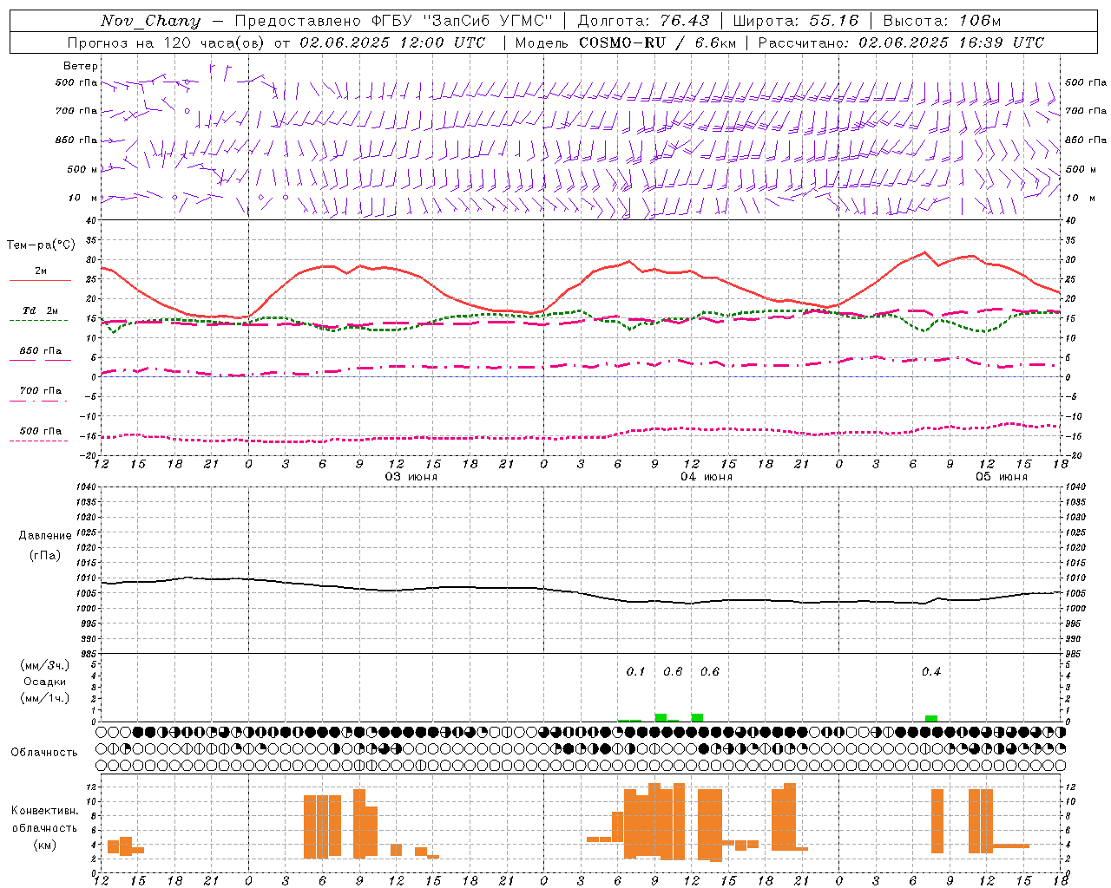Screen dimensions: 1111x888
Task: Click the green dashed legend line under 'Td 2м'
Action: (x=38, y=321)
